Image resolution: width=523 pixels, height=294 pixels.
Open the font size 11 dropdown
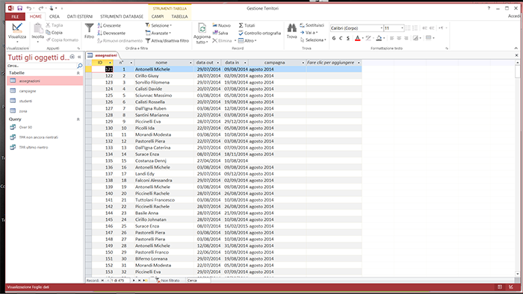click(x=402, y=28)
